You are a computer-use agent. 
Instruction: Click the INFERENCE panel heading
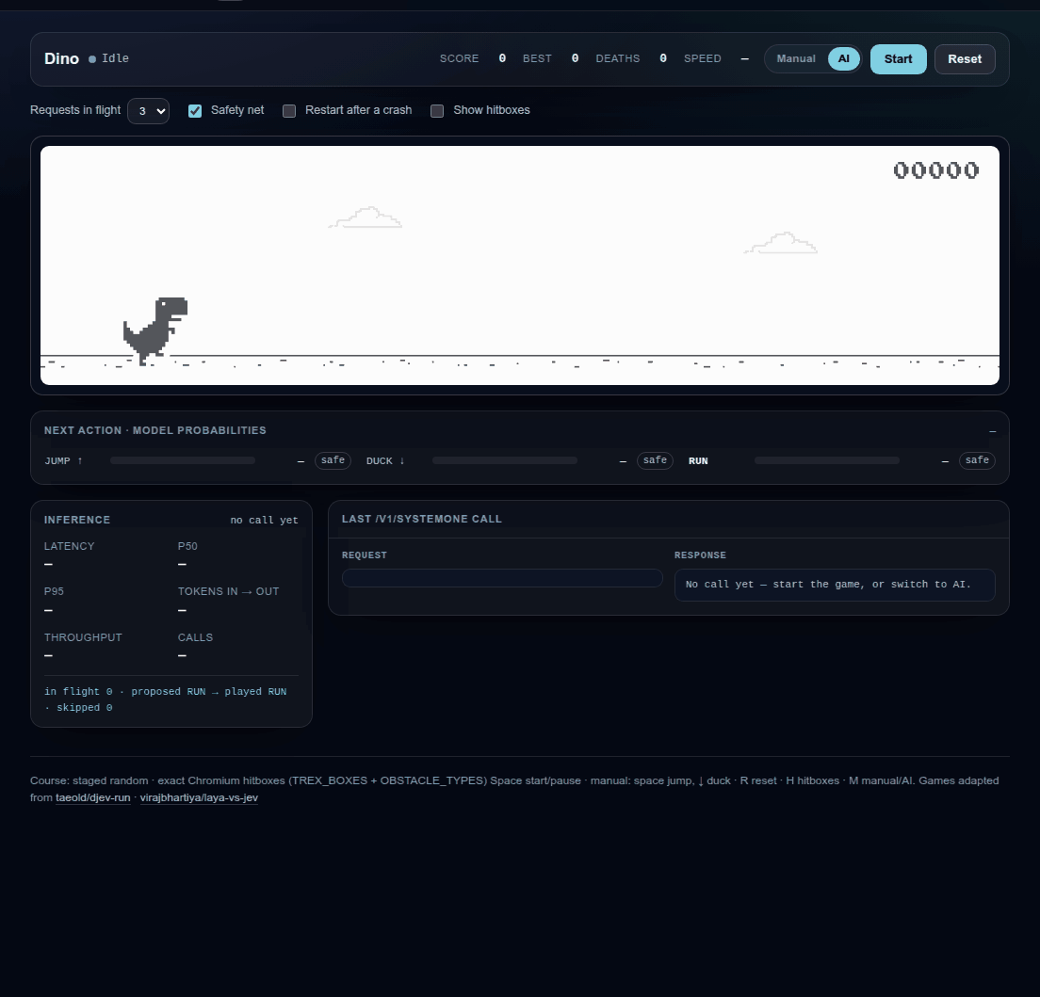77,520
